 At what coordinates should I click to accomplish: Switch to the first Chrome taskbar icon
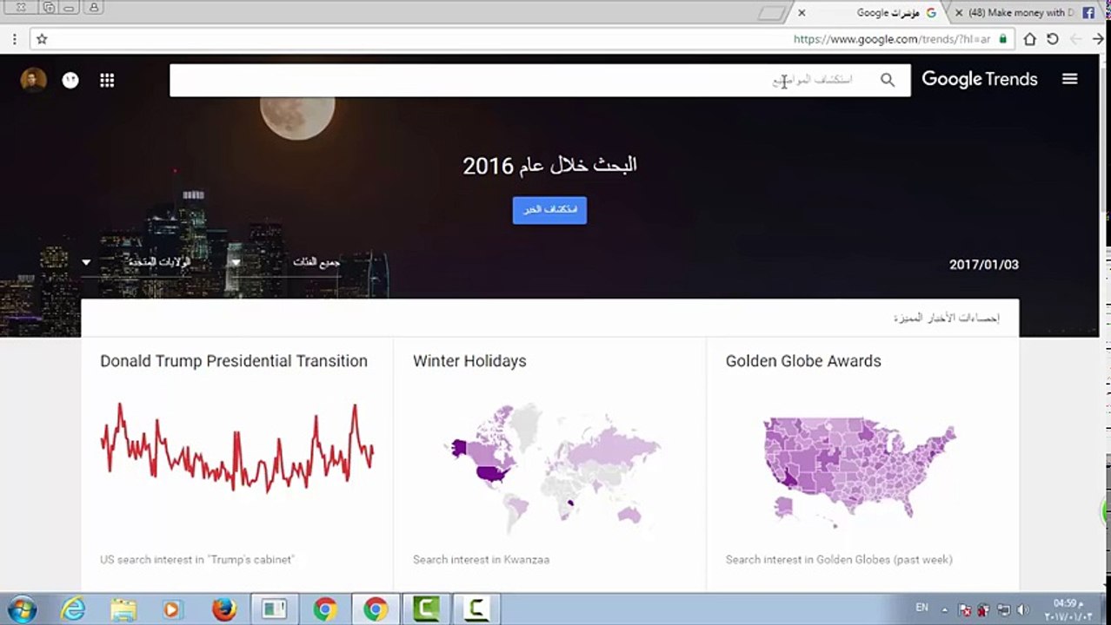(x=325, y=609)
